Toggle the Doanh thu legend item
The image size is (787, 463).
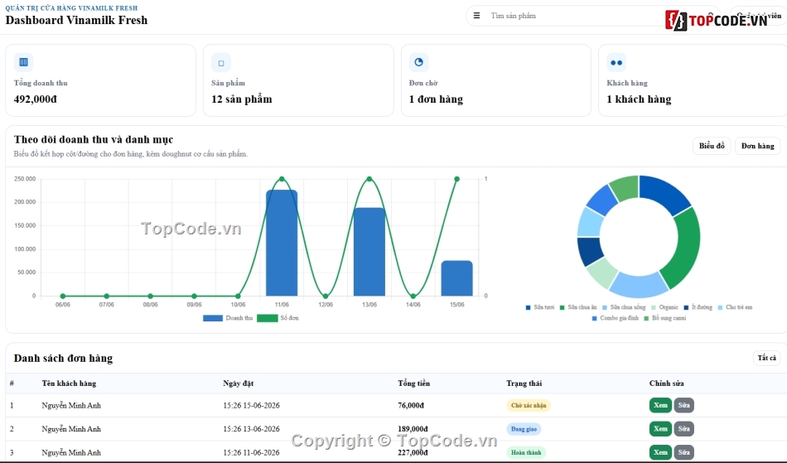tap(228, 318)
